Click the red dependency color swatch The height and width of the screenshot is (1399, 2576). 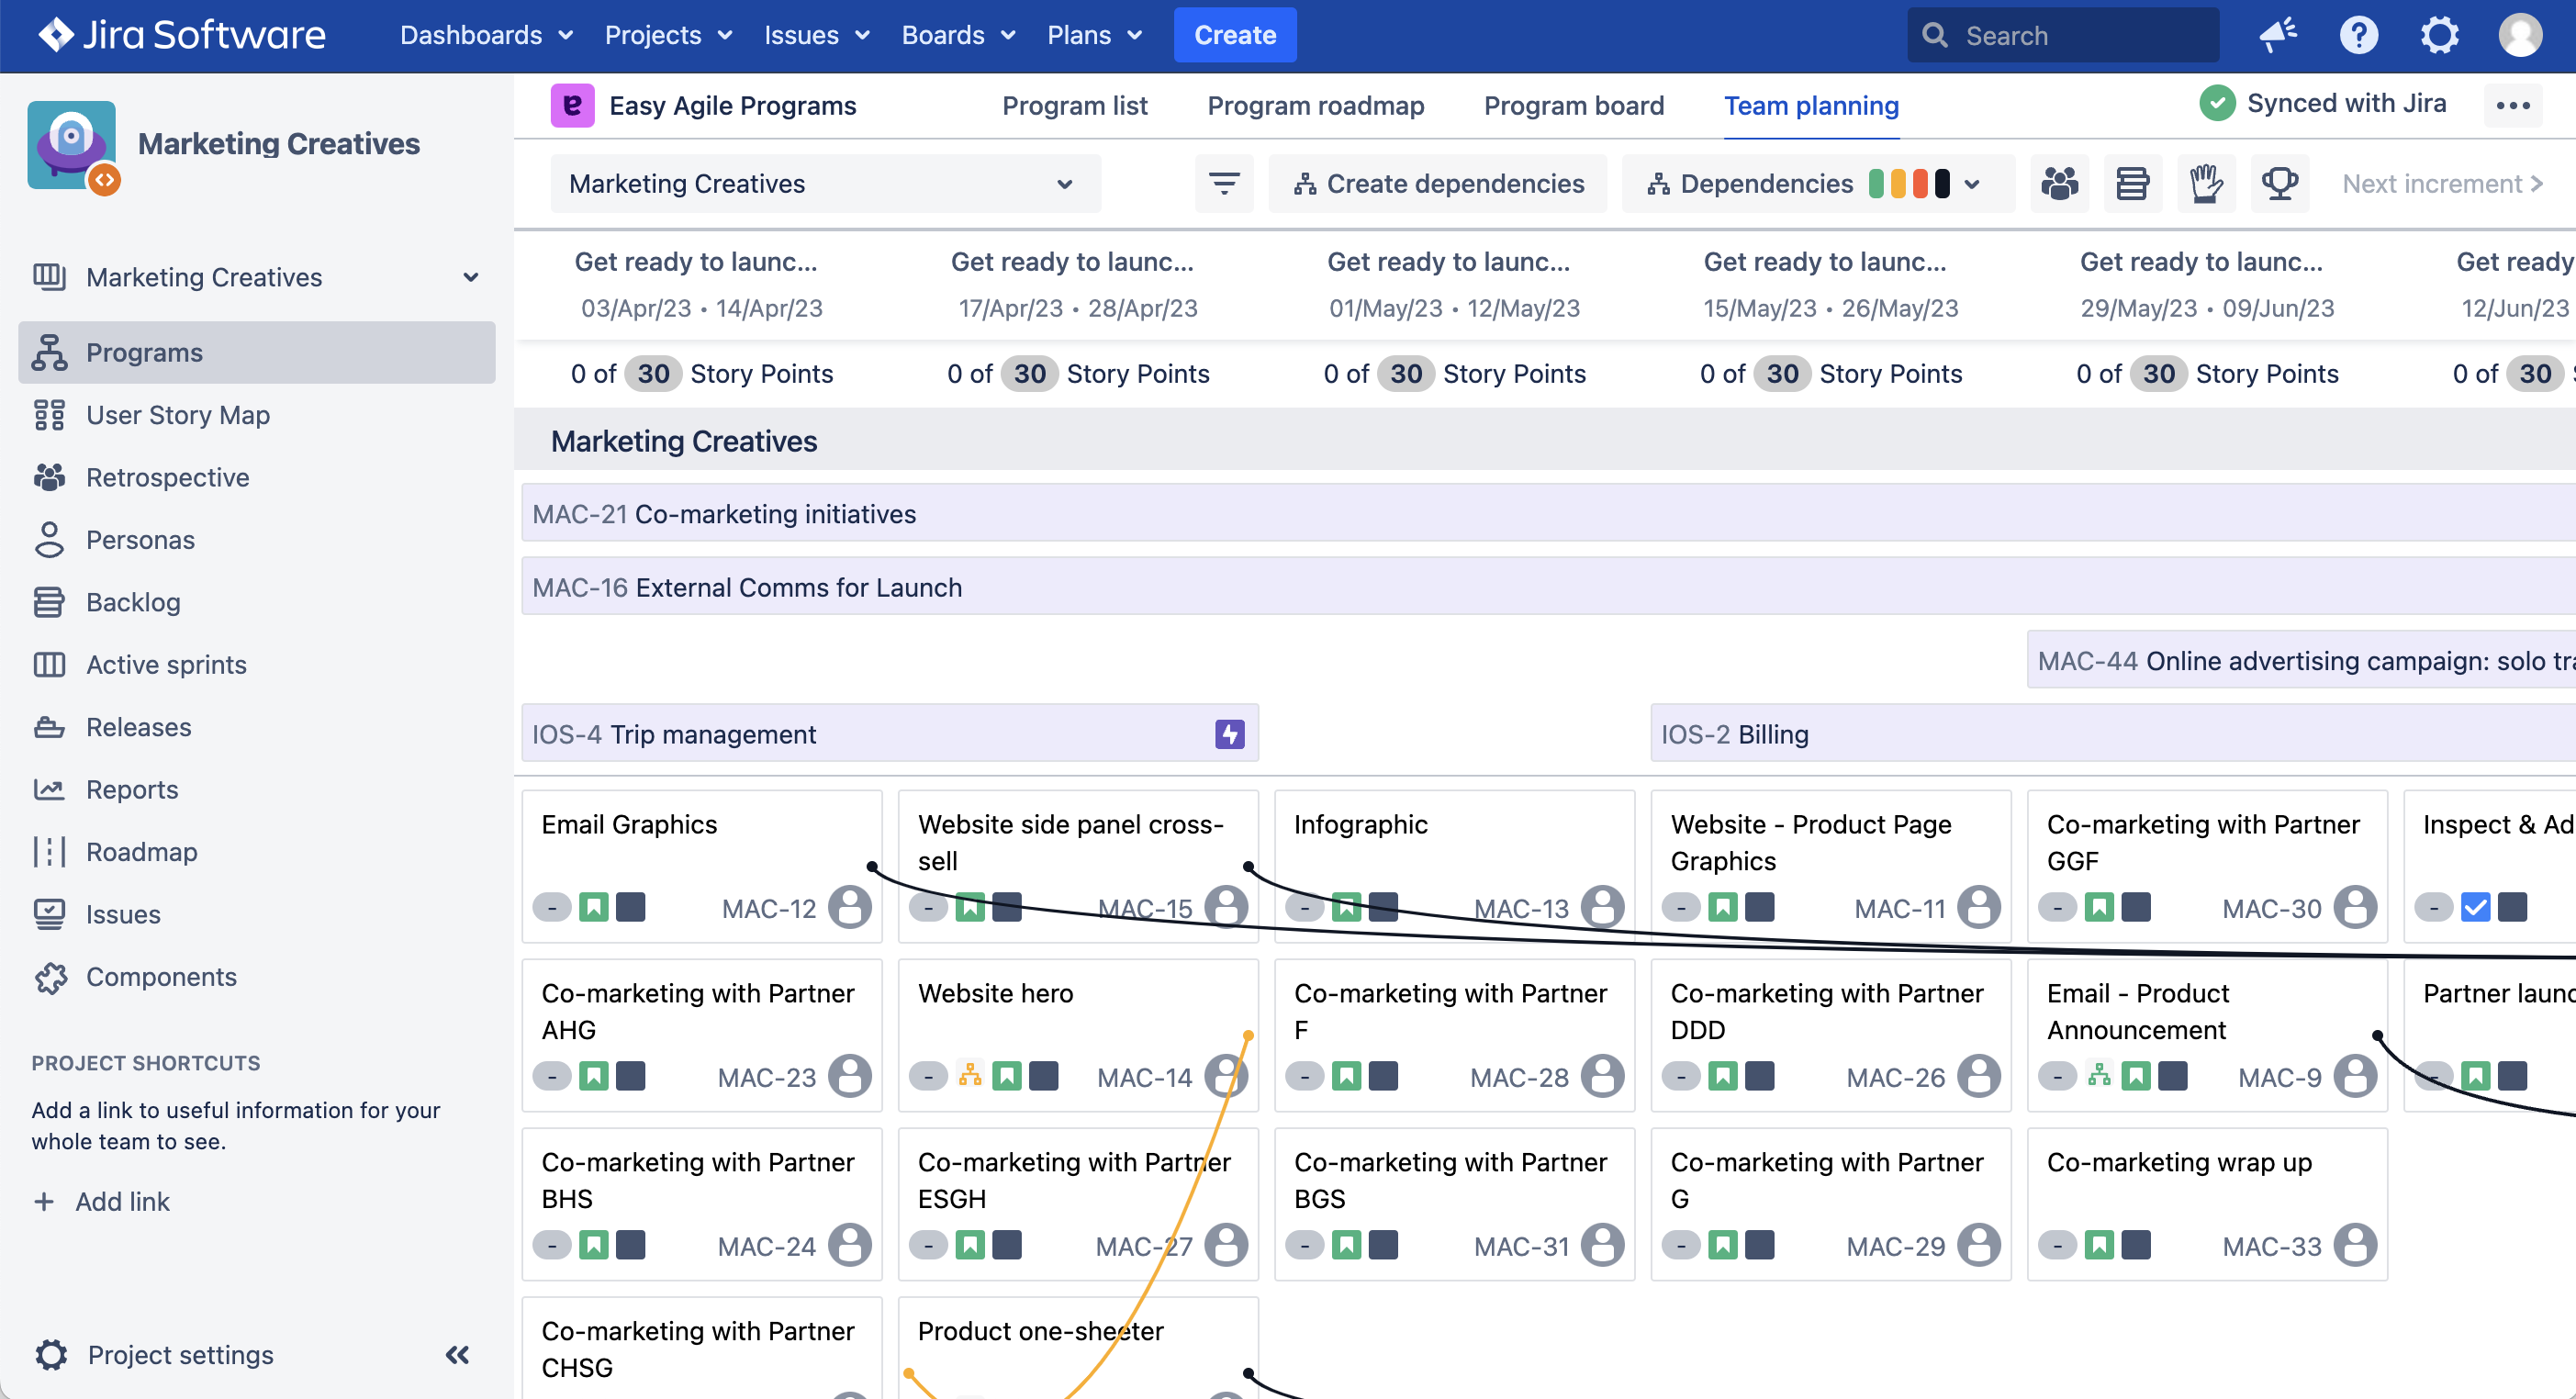1920,183
